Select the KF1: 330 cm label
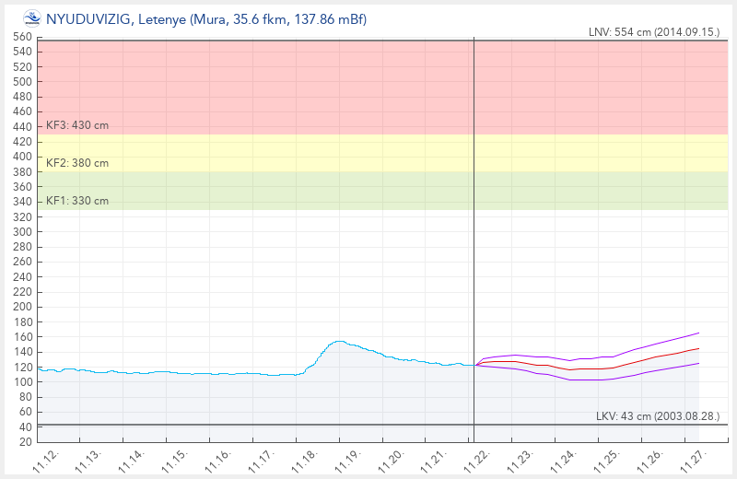This screenshot has width=737, height=479. (77, 201)
